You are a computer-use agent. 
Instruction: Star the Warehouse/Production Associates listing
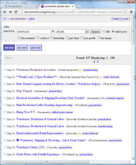pyautogui.click(x=4, y=69)
